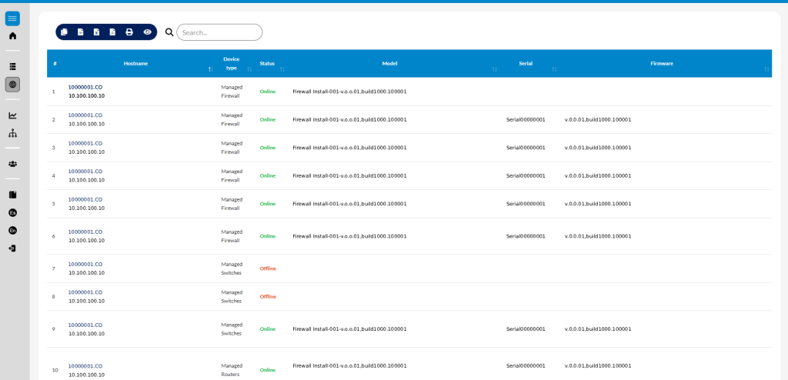Image resolution: width=788 pixels, height=380 pixels.
Task: Open hostname 10000001.CO link in row 3
Action: [85, 143]
